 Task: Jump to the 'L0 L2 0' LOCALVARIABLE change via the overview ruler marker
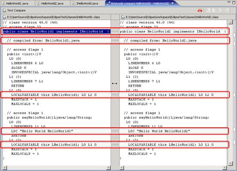pyautogui.click(x=234, y=95)
